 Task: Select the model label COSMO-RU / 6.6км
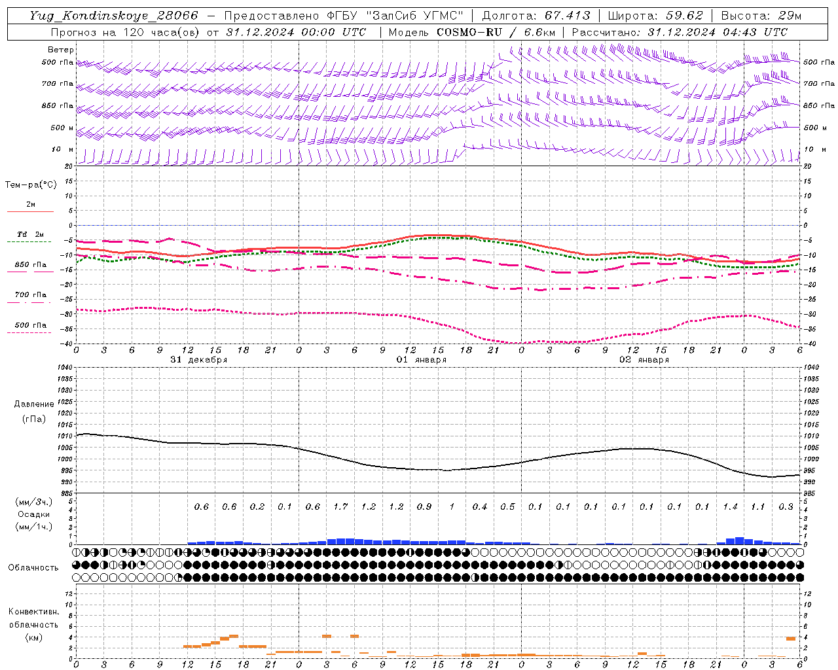coord(496,32)
